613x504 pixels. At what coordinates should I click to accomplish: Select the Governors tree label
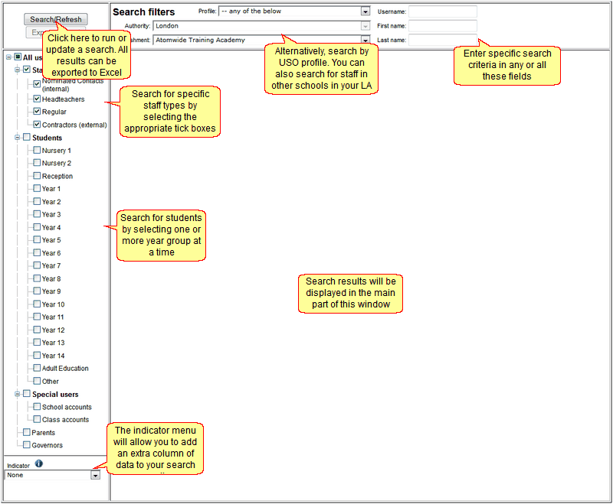click(x=47, y=445)
